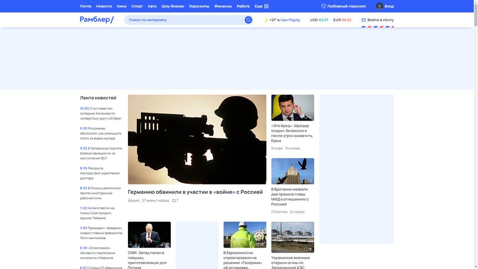Open 'Украинские военные открыли огонь' article

[290, 263]
